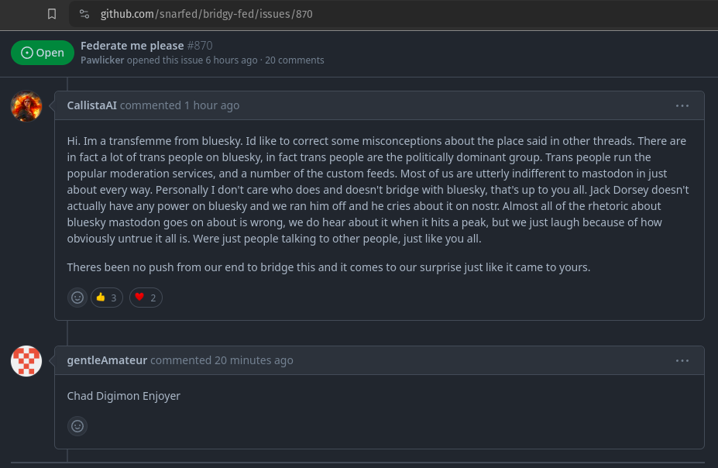Click the CallistaAI username link

(92, 105)
